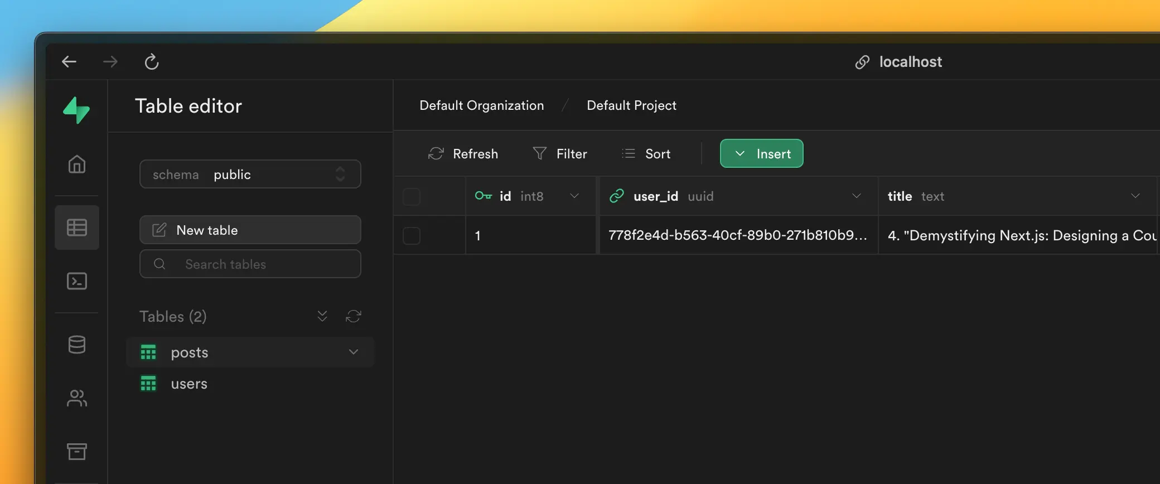Click the Supabase logo icon
The image size is (1160, 484).
pos(76,110)
